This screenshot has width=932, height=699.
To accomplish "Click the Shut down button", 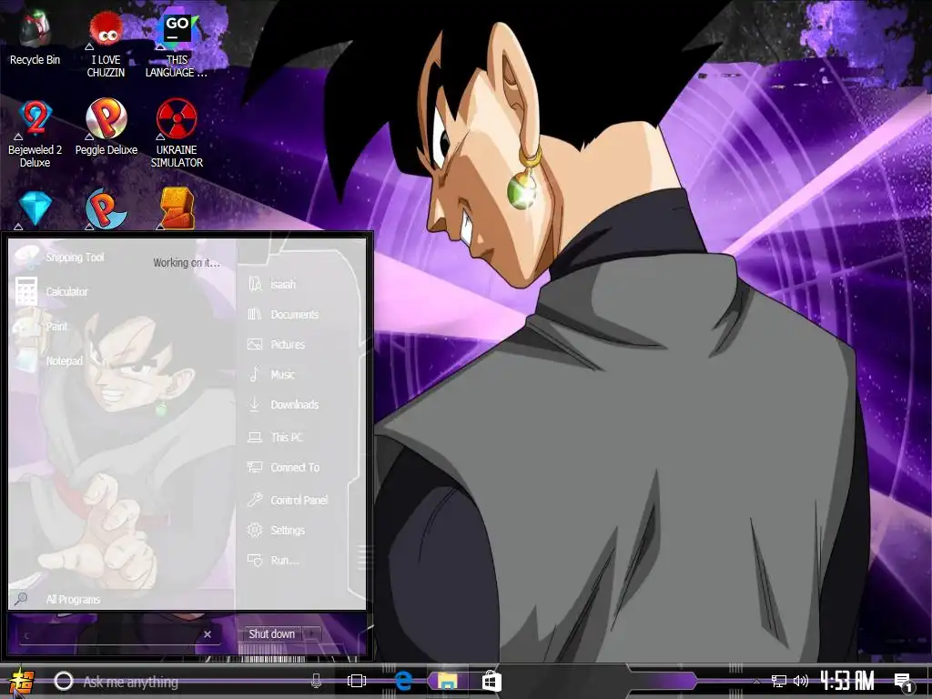I will pos(271,634).
